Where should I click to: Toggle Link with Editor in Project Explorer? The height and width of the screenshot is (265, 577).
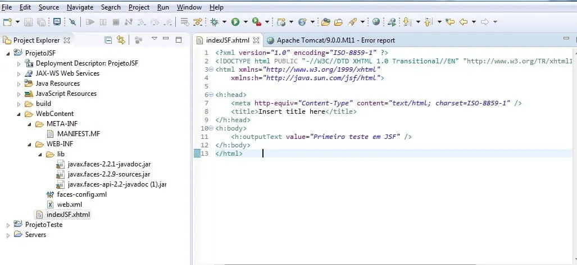click(x=121, y=40)
